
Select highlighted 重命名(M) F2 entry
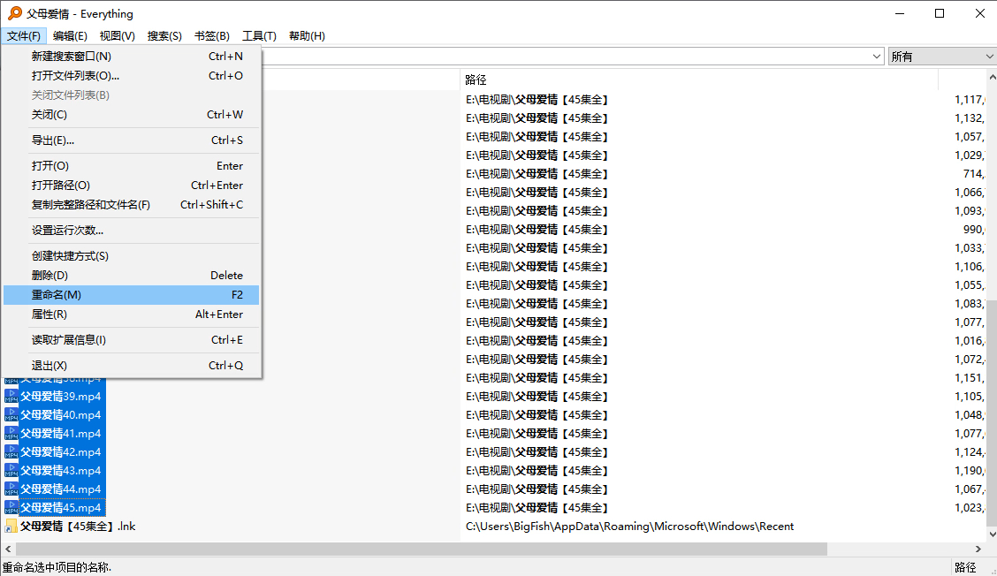(x=131, y=295)
